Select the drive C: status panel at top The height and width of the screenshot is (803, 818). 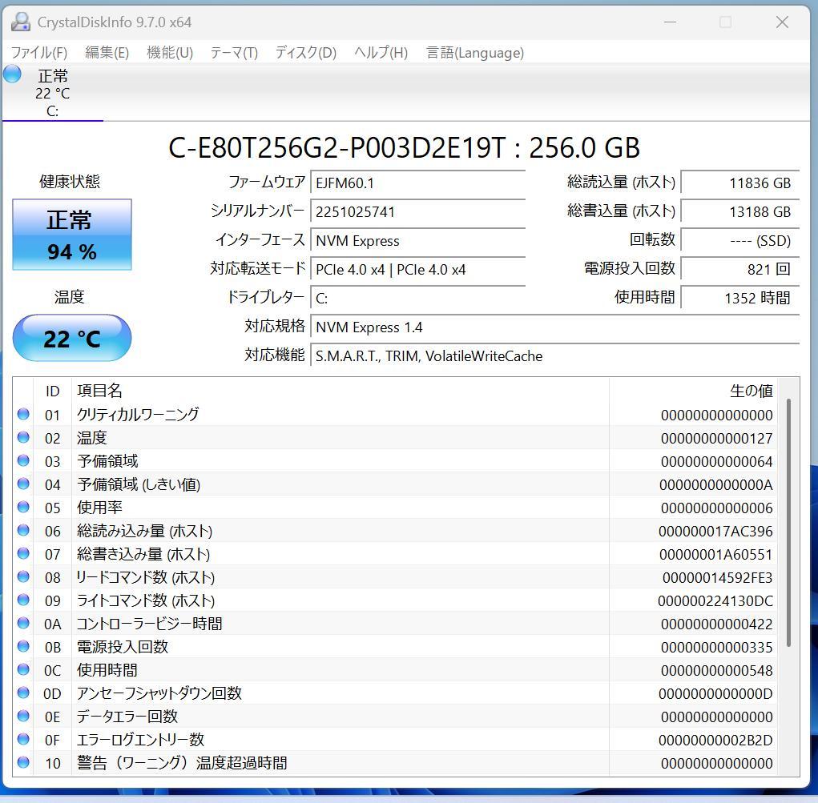click(52, 92)
